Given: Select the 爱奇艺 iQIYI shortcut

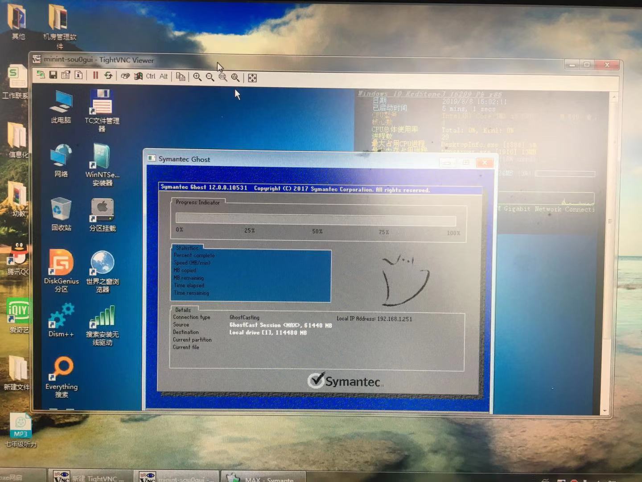Looking at the screenshot, I should point(18,316).
